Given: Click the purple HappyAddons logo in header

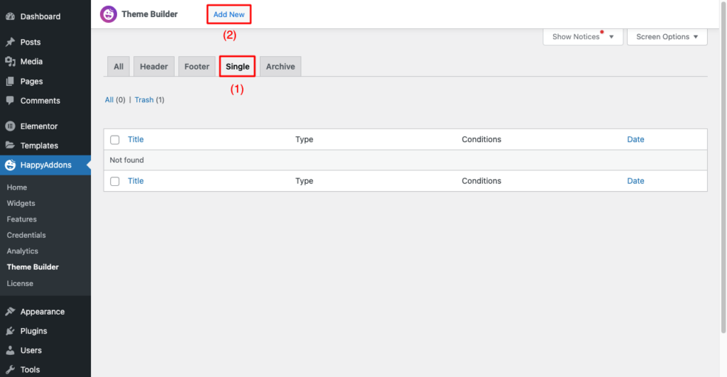Looking at the screenshot, I should 109,14.
